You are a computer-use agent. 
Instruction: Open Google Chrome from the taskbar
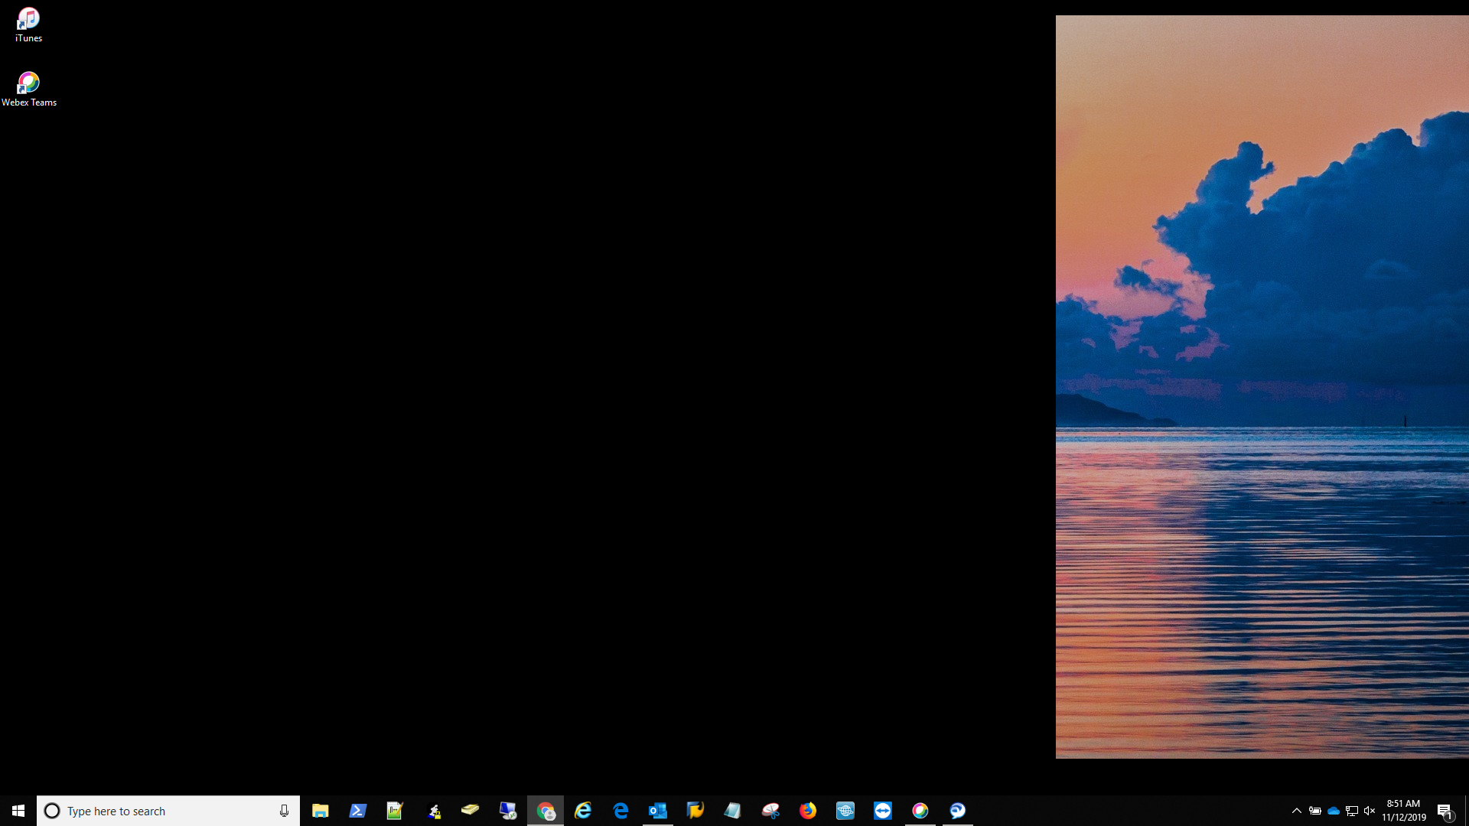click(546, 810)
